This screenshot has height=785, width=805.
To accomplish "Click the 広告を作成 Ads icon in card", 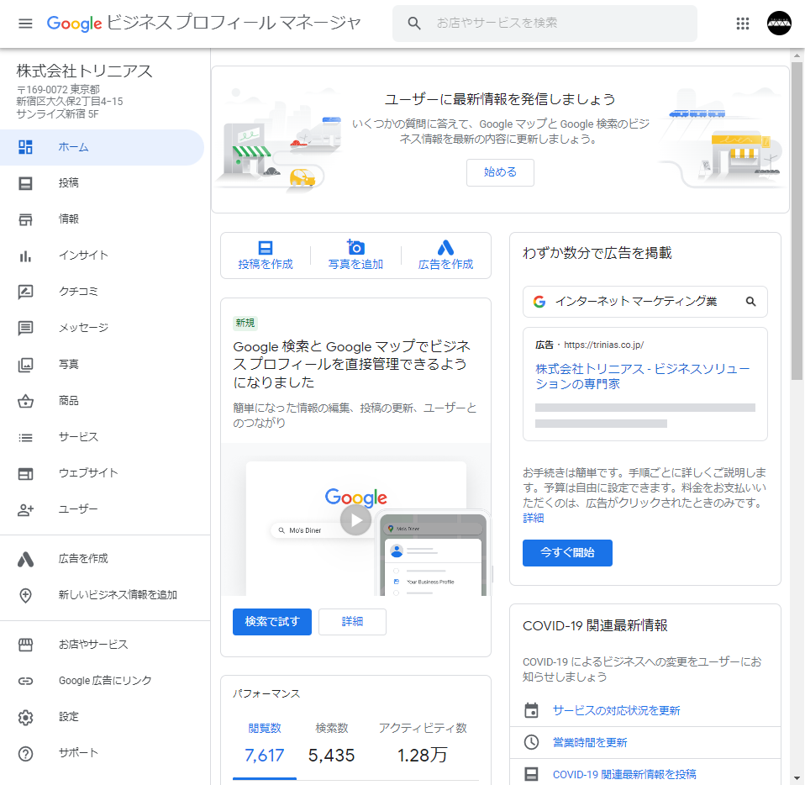I will 445,247.
